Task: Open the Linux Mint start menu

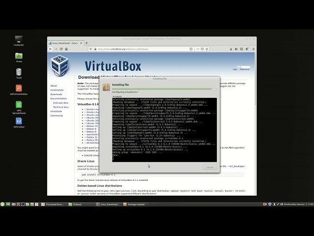Action: [2, 205]
